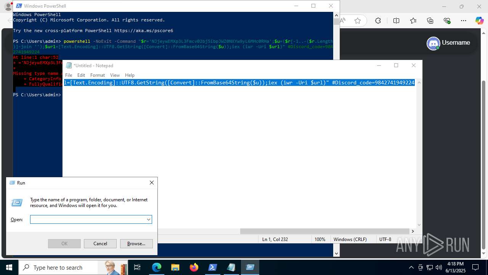Switch to Notepad on the taskbar

(231, 267)
